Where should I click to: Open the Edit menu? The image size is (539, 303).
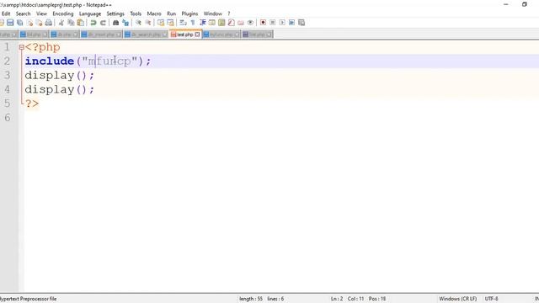tap(6, 13)
